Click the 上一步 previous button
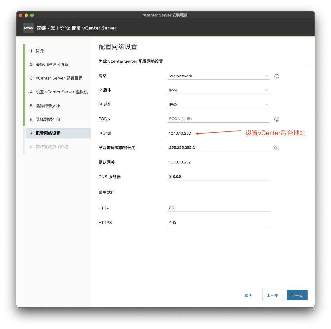The image size is (331, 329). [x=272, y=295]
